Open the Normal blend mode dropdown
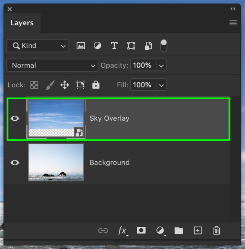245x249 pixels. point(52,65)
